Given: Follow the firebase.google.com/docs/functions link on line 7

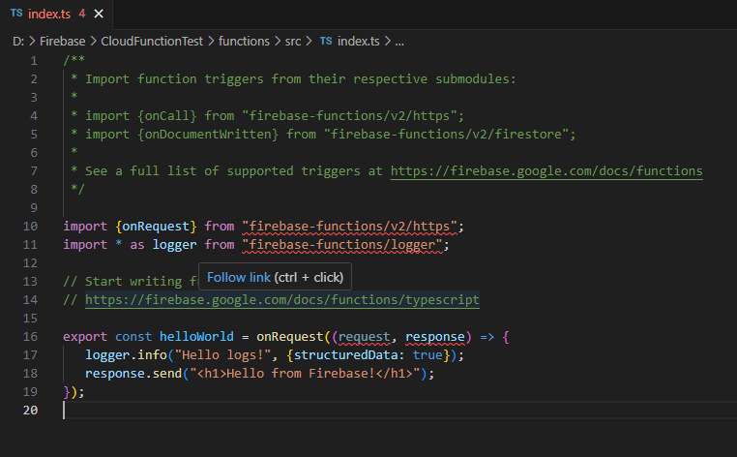Looking at the screenshot, I should click(546, 170).
